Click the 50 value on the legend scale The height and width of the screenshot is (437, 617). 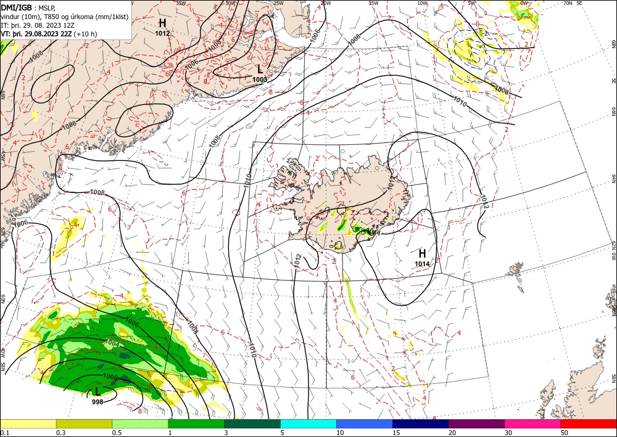coord(565,433)
